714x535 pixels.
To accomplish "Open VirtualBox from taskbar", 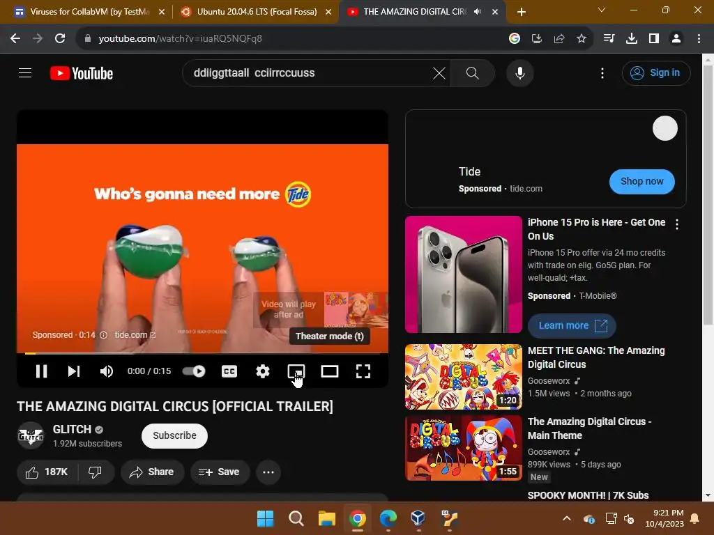I will tap(418, 518).
